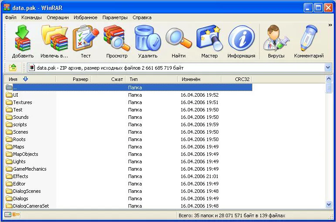This screenshot has width=336, height=222.
Task: Open the Операции menu
Action: pyautogui.click(x=58, y=17)
